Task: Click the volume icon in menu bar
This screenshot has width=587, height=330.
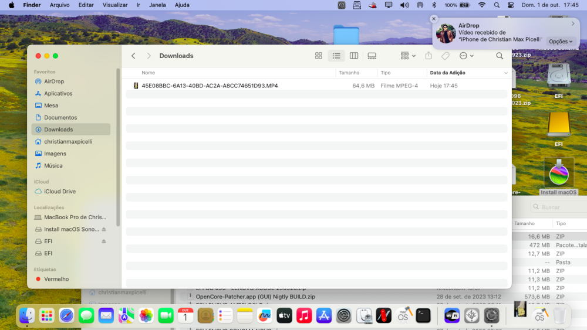Action: pyautogui.click(x=404, y=5)
